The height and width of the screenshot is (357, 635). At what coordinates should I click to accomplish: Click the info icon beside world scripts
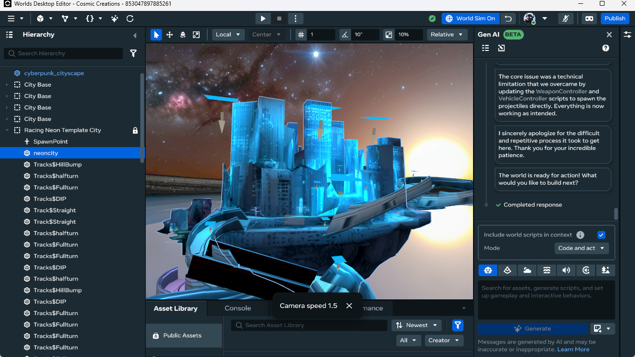tap(580, 235)
